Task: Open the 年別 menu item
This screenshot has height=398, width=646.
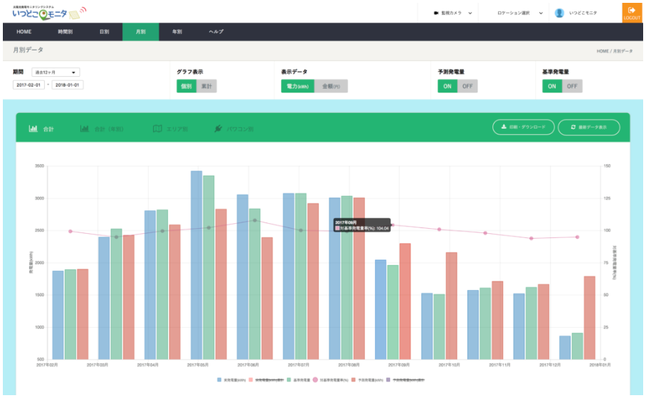Action: [176, 32]
